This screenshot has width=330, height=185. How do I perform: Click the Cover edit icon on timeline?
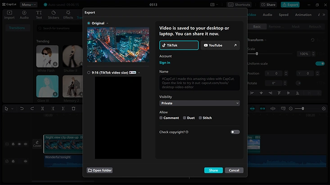37,144
